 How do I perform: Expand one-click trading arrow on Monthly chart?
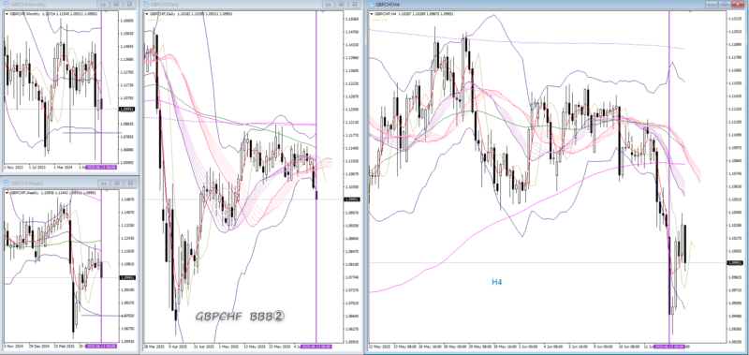pyautogui.click(x=7, y=14)
